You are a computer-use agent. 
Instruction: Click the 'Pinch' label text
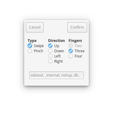tap(38, 51)
